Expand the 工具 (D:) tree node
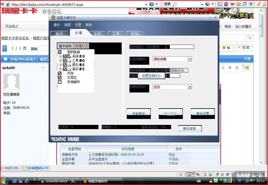 pyautogui.click(x=60, y=60)
